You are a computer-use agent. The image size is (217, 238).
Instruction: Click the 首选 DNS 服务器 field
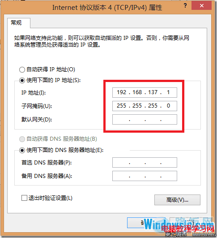(145, 162)
